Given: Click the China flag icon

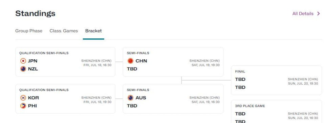Looking at the screenshot, I should (x=130, y=61).
